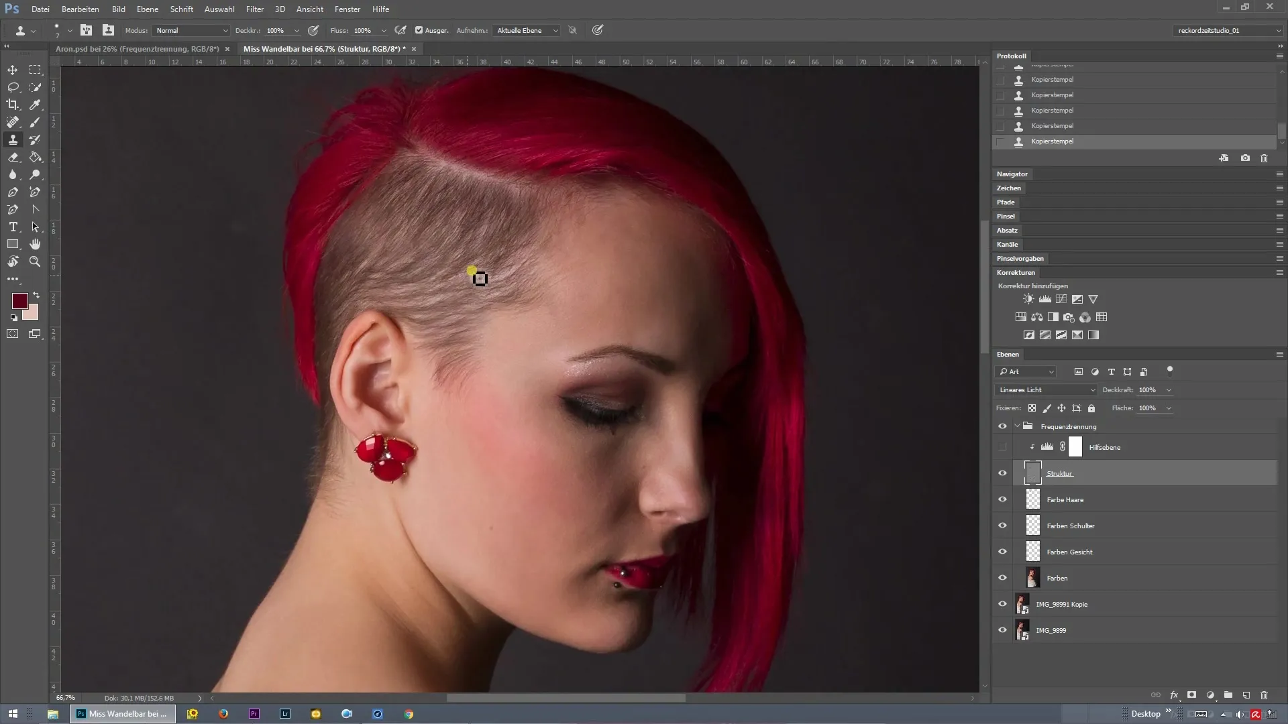Image resolution: width=1288 pixels, height=724 pixels.
Task: Select the Move tool
Action: click(13, 70)
